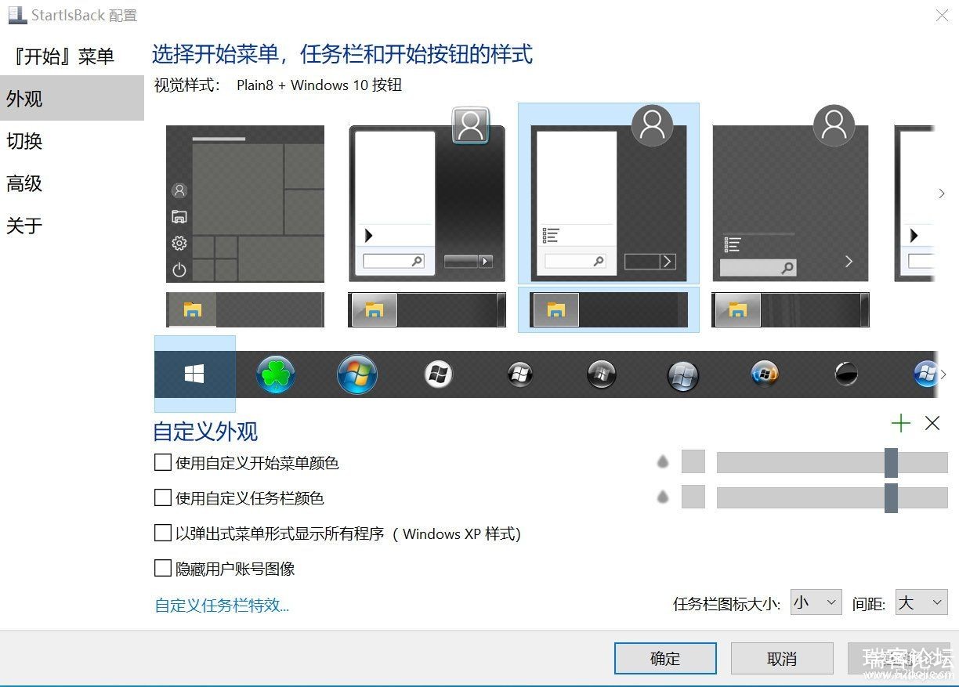Select the Windows 10 flat start button
This screenshot has height=687, width=959.
tap(194, 374)
